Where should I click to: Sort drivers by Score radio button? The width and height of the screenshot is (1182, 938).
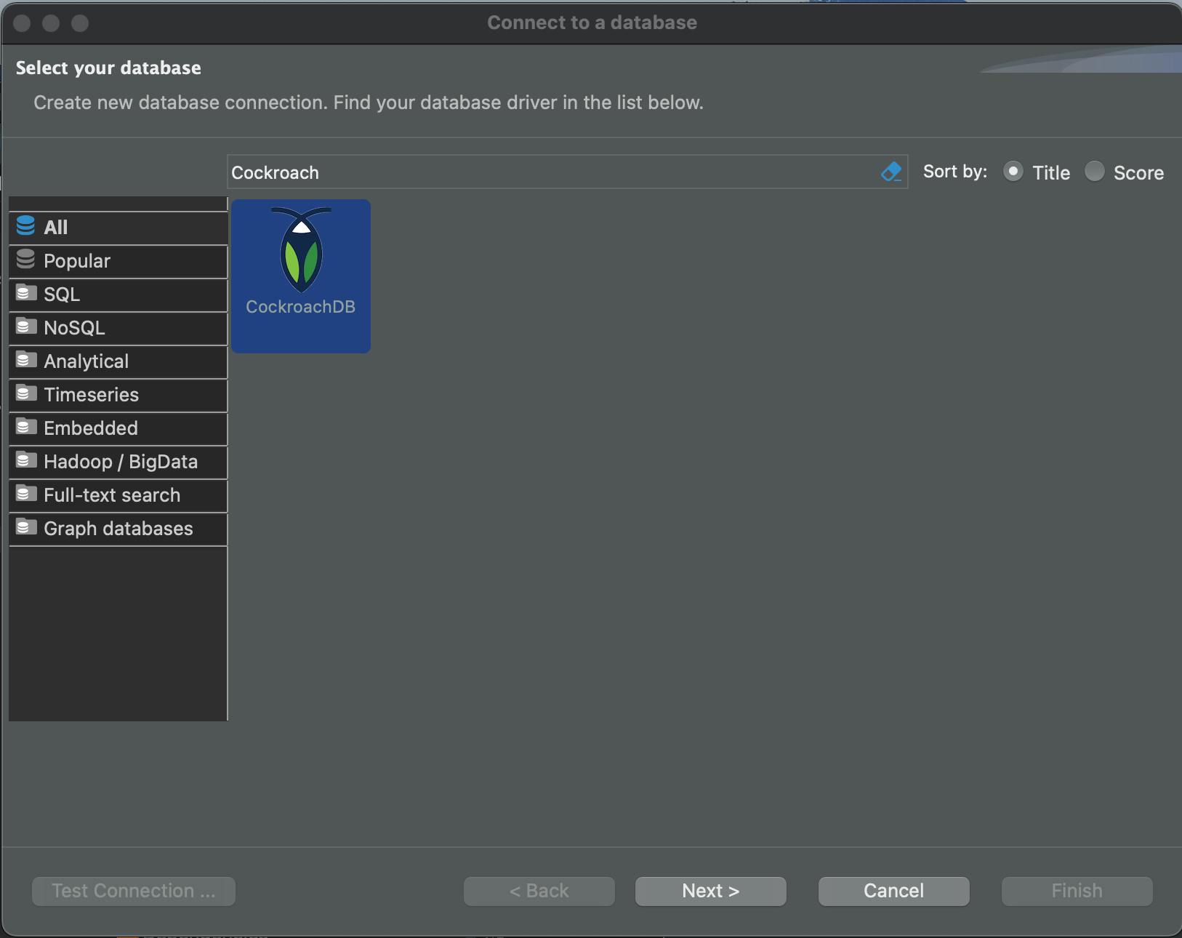coord(1094,172)
